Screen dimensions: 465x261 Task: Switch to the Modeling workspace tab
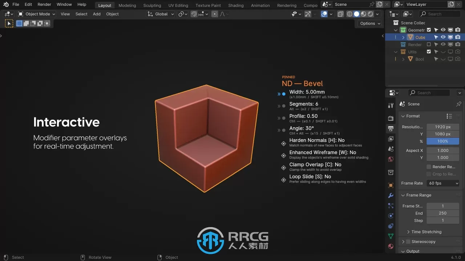[127, 5]
